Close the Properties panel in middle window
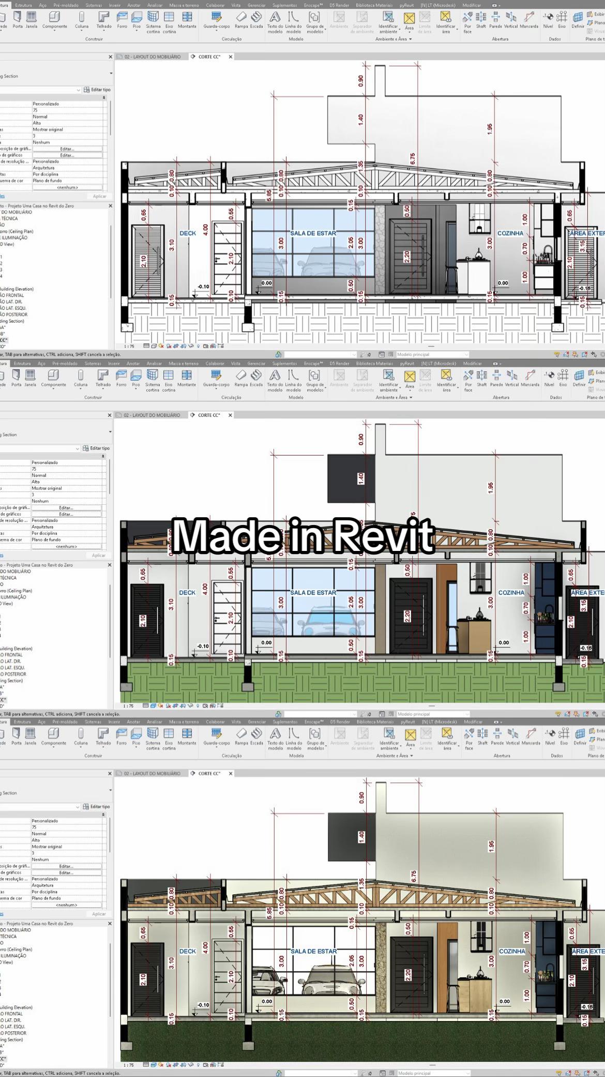The image size is (605, 1077). click(110, 415)
